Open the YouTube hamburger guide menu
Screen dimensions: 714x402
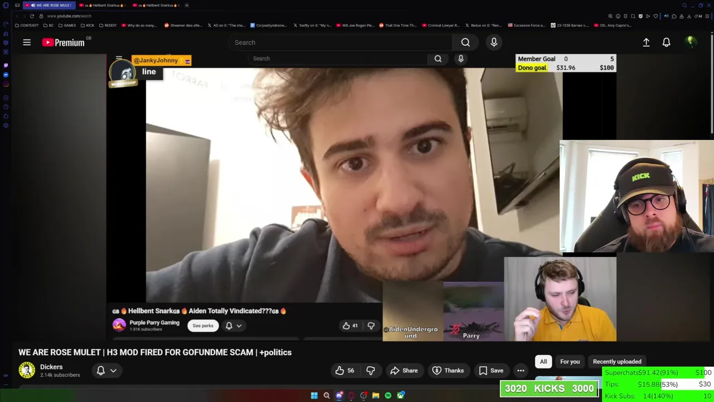pyautogui.click(x=27, y=42)
